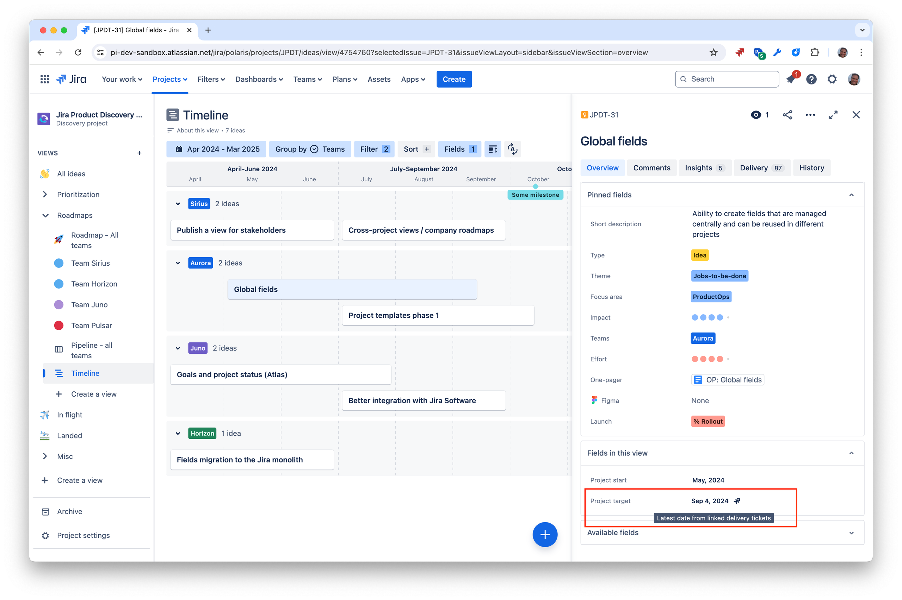Click the view layout settings icon in toolbar
The height and width of the screenshot is (600, 902).
click(x=493, y=149)
